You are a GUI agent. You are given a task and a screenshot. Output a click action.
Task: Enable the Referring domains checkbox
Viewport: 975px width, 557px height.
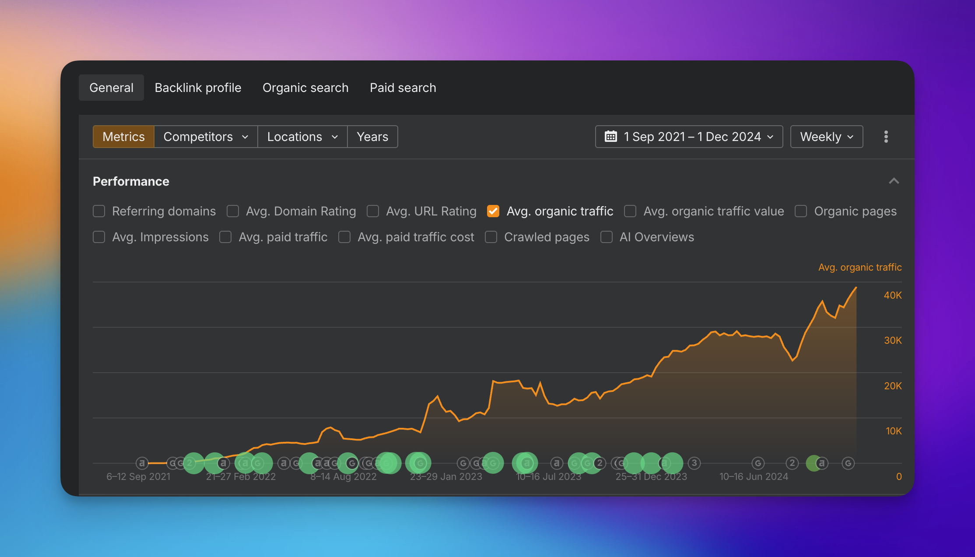click(99, 211)
